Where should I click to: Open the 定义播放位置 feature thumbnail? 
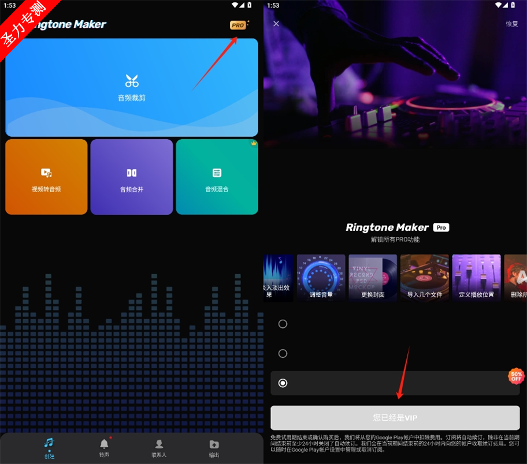(476, 278)
